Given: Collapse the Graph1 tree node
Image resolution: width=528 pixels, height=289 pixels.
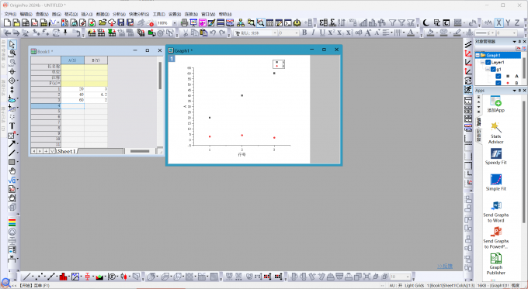Looking at the screenshot, I should pyautogui.click(x=478, y=55).
